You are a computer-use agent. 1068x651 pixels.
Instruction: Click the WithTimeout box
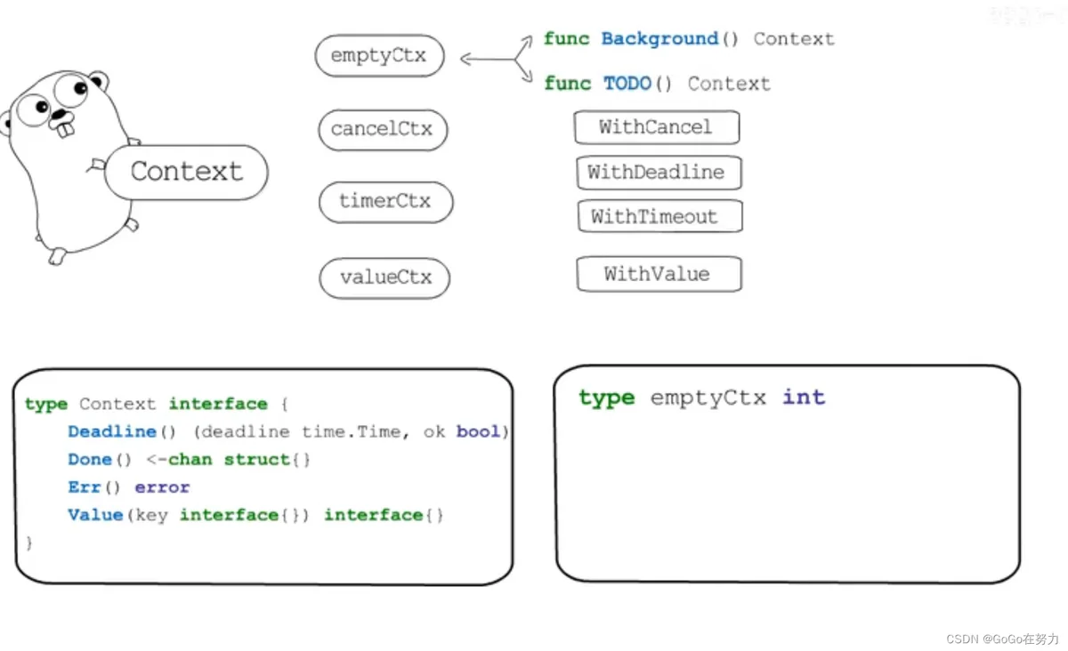(655, 217)
